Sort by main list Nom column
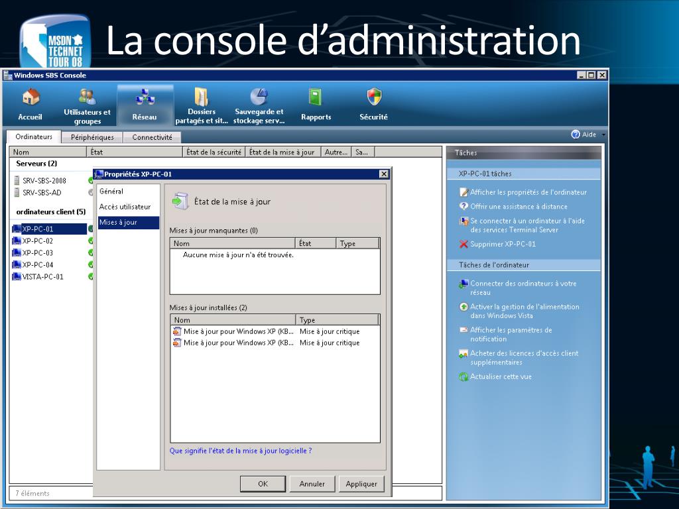Viewport: 679px width, 509px height. [48, 152]
